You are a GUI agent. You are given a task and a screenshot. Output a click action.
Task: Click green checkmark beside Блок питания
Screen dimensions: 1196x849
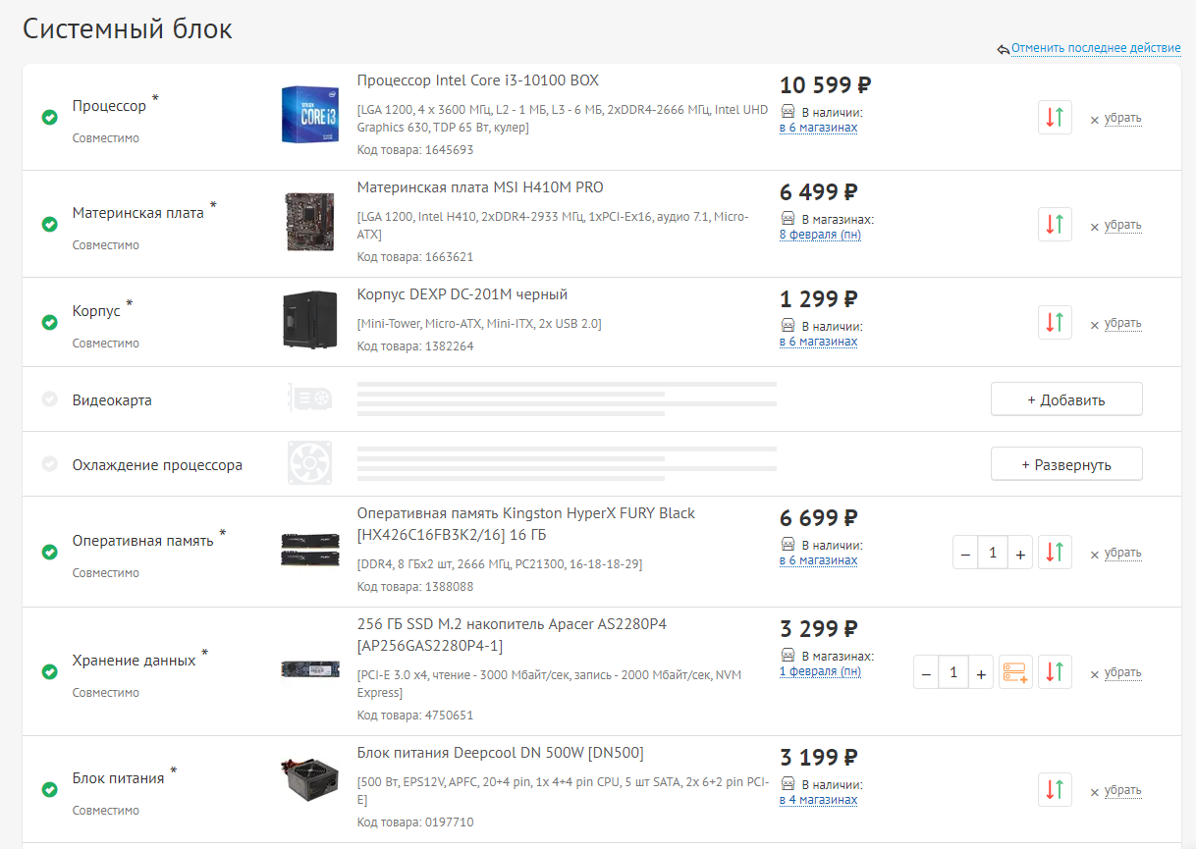pos(49,789)
